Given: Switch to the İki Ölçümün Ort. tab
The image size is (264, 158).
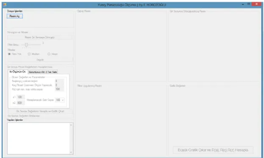Looking at the screenshot, I should pos(18,72).
